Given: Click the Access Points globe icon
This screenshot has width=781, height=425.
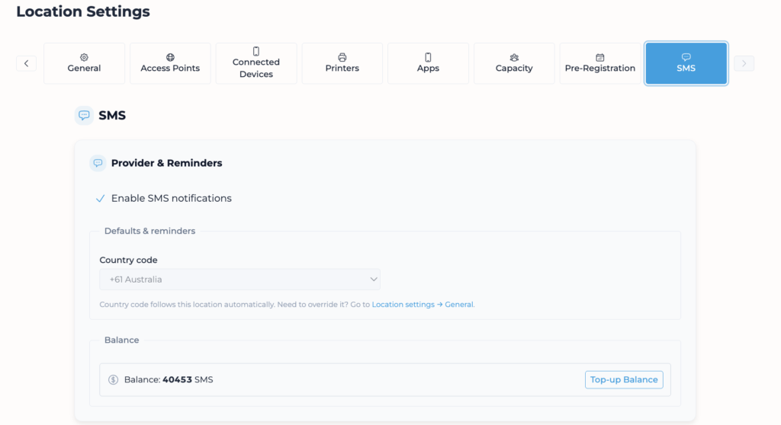Looking at the screenshot, I should [x=170, y=57].
